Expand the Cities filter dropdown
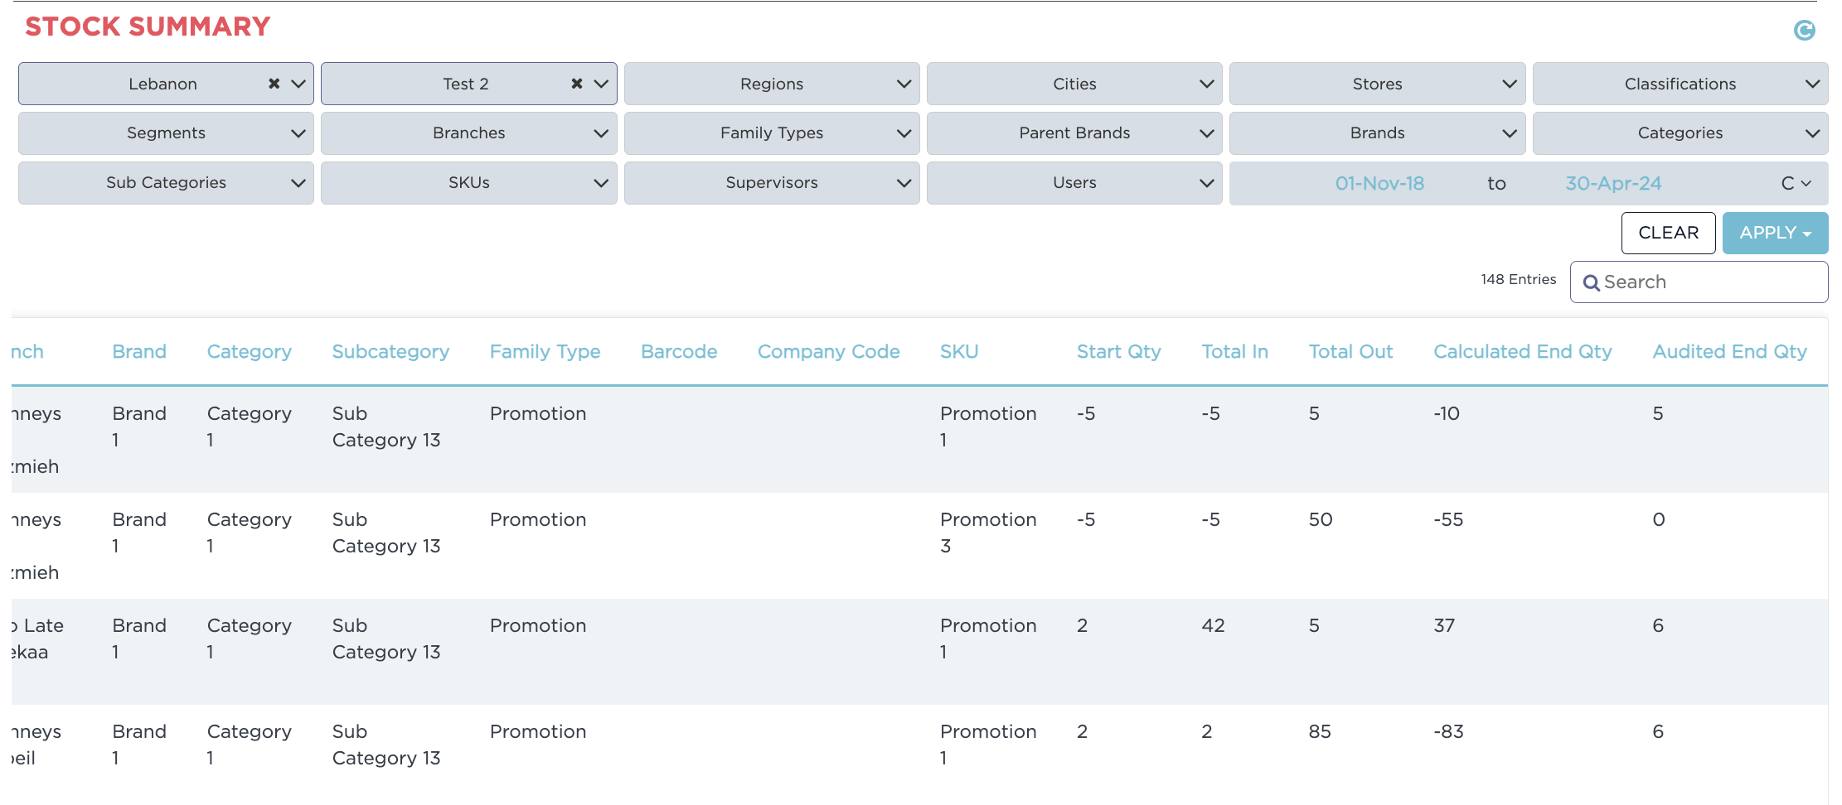The width and height of the screenshot is (1842, 805). point(1074,84)
